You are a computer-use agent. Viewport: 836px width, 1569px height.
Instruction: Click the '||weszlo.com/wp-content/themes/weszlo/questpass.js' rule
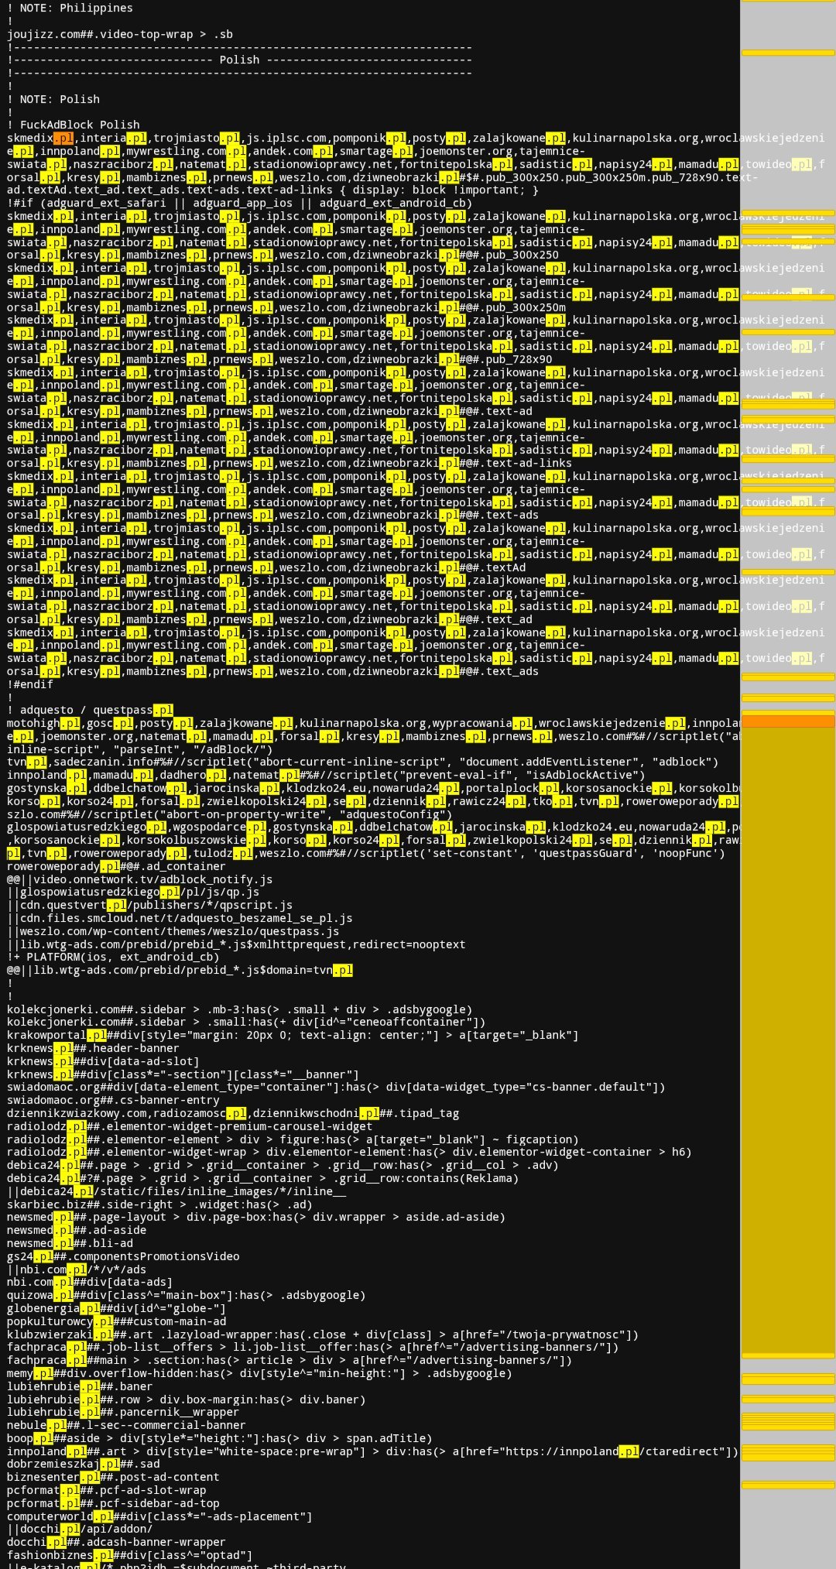coord(173,931)
